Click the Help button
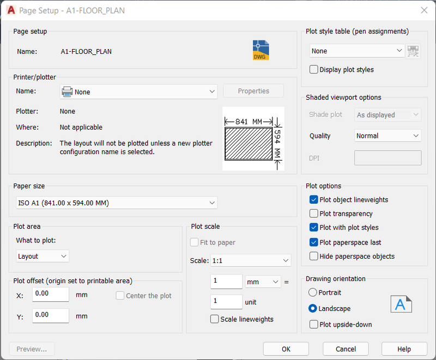The height and width of the screenshot is (360, 436). [x=404, y=349]
